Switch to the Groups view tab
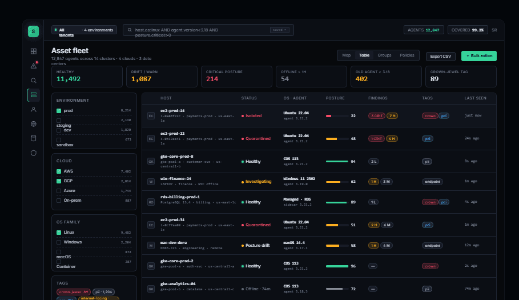Viewport: 519px width, 300px height. tap(384, 55)
